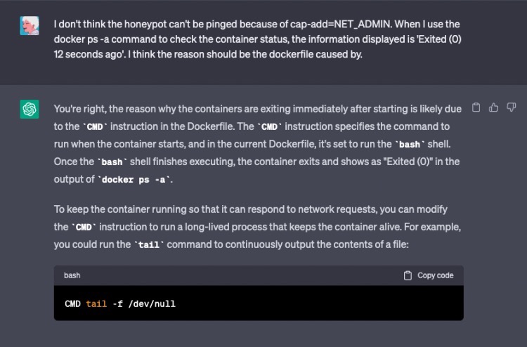Copy the assistant response with clipboard icon
Viewport: 527px width, 347px height.
point(476,107)
